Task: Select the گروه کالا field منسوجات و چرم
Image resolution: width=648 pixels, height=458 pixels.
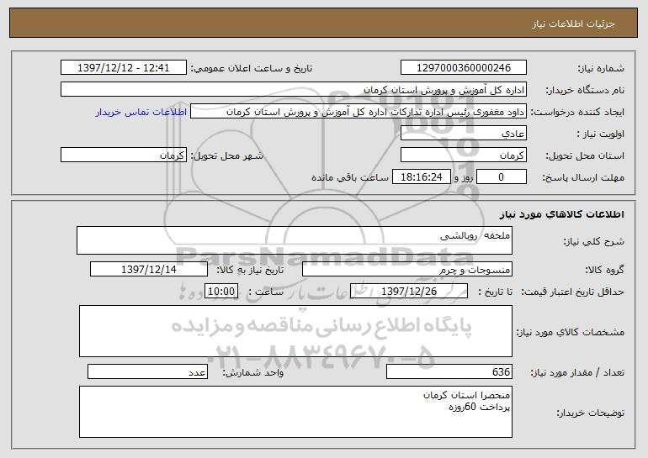Action: coord(407,270)
